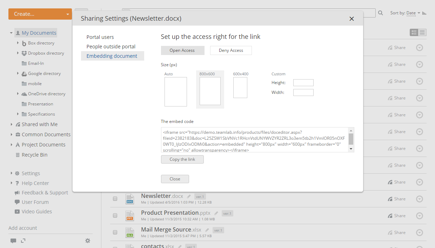Switch to the normal list view
Screen dimensions: 435x248
click(x=414, y=32)
